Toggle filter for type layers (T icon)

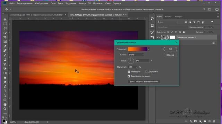[x=194, y=22]
